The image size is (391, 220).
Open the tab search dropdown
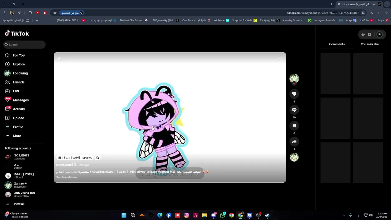pos(387,4)
